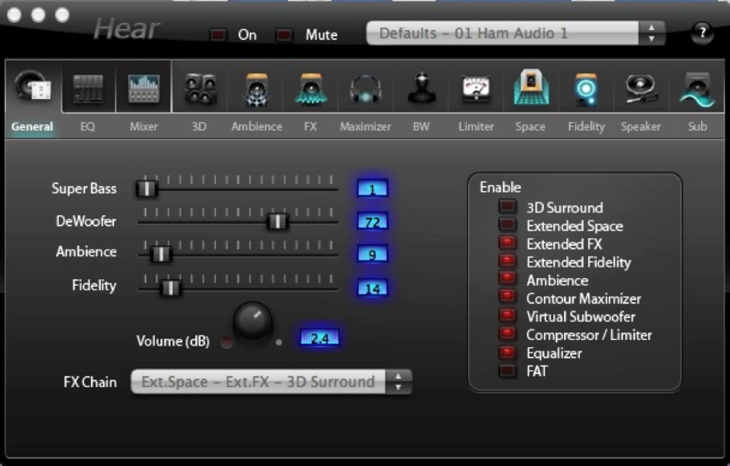
Task: Open the Maximizer headphones icon
Action: pyautogui.click(x=366, y=89)
